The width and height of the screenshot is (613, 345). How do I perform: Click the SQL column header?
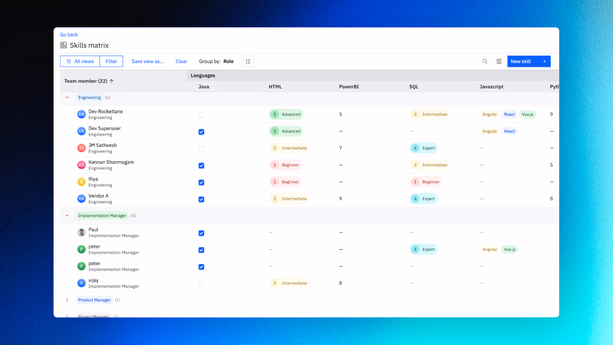point(414,87)
